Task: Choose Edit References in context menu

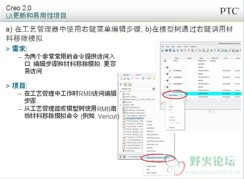Action: [x=153, y=138]
